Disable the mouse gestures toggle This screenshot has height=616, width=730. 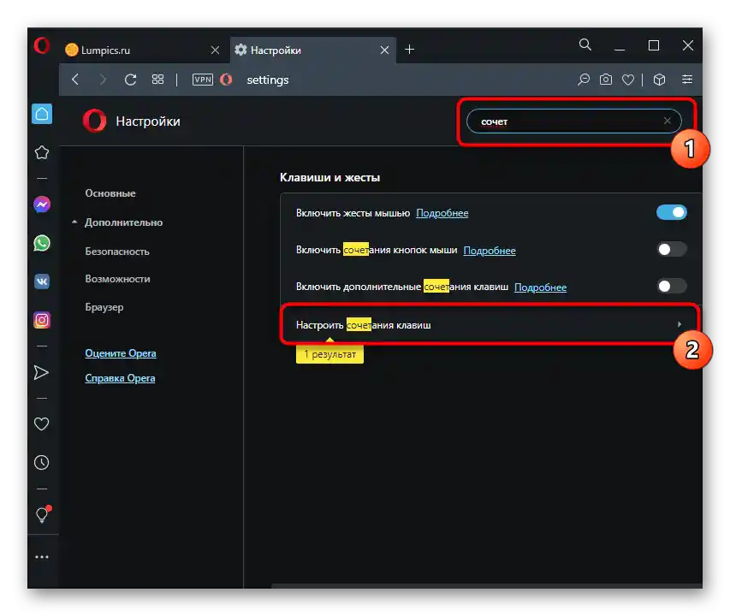coord(671,213)
